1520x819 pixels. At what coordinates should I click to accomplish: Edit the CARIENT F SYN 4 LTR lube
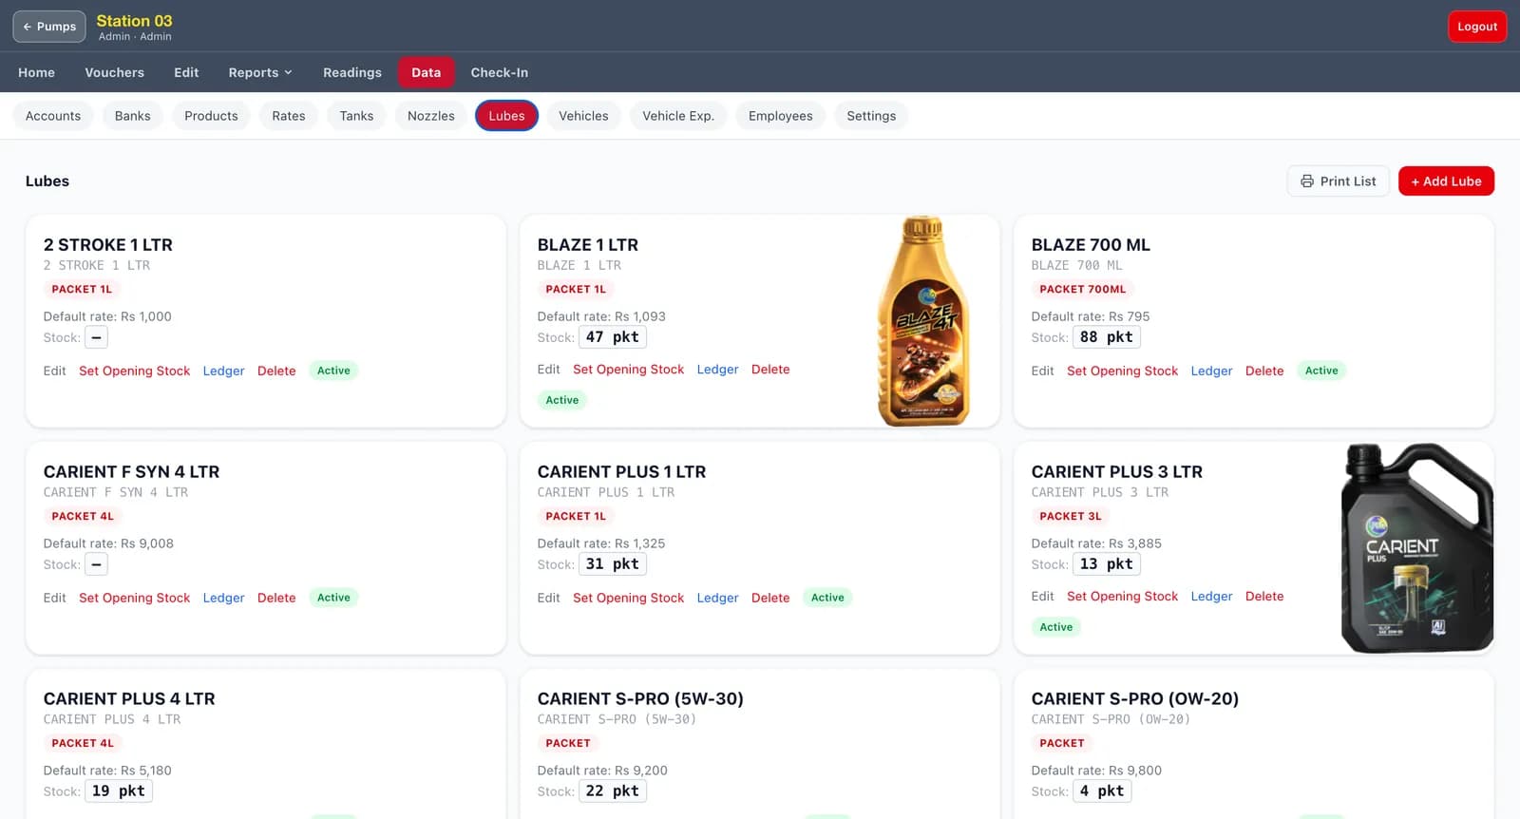tap(54, 598)
